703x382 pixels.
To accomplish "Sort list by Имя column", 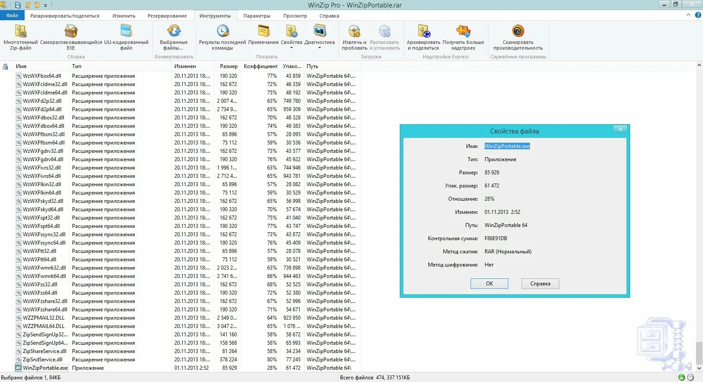I will 41,66.
